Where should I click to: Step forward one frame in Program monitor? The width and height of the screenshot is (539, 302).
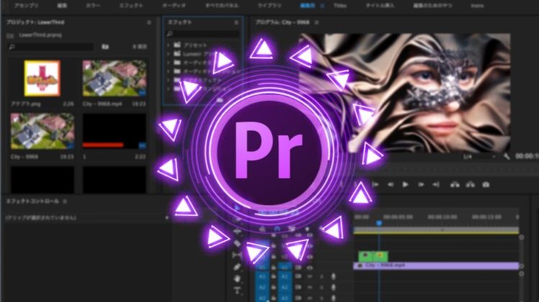point(421,184)
